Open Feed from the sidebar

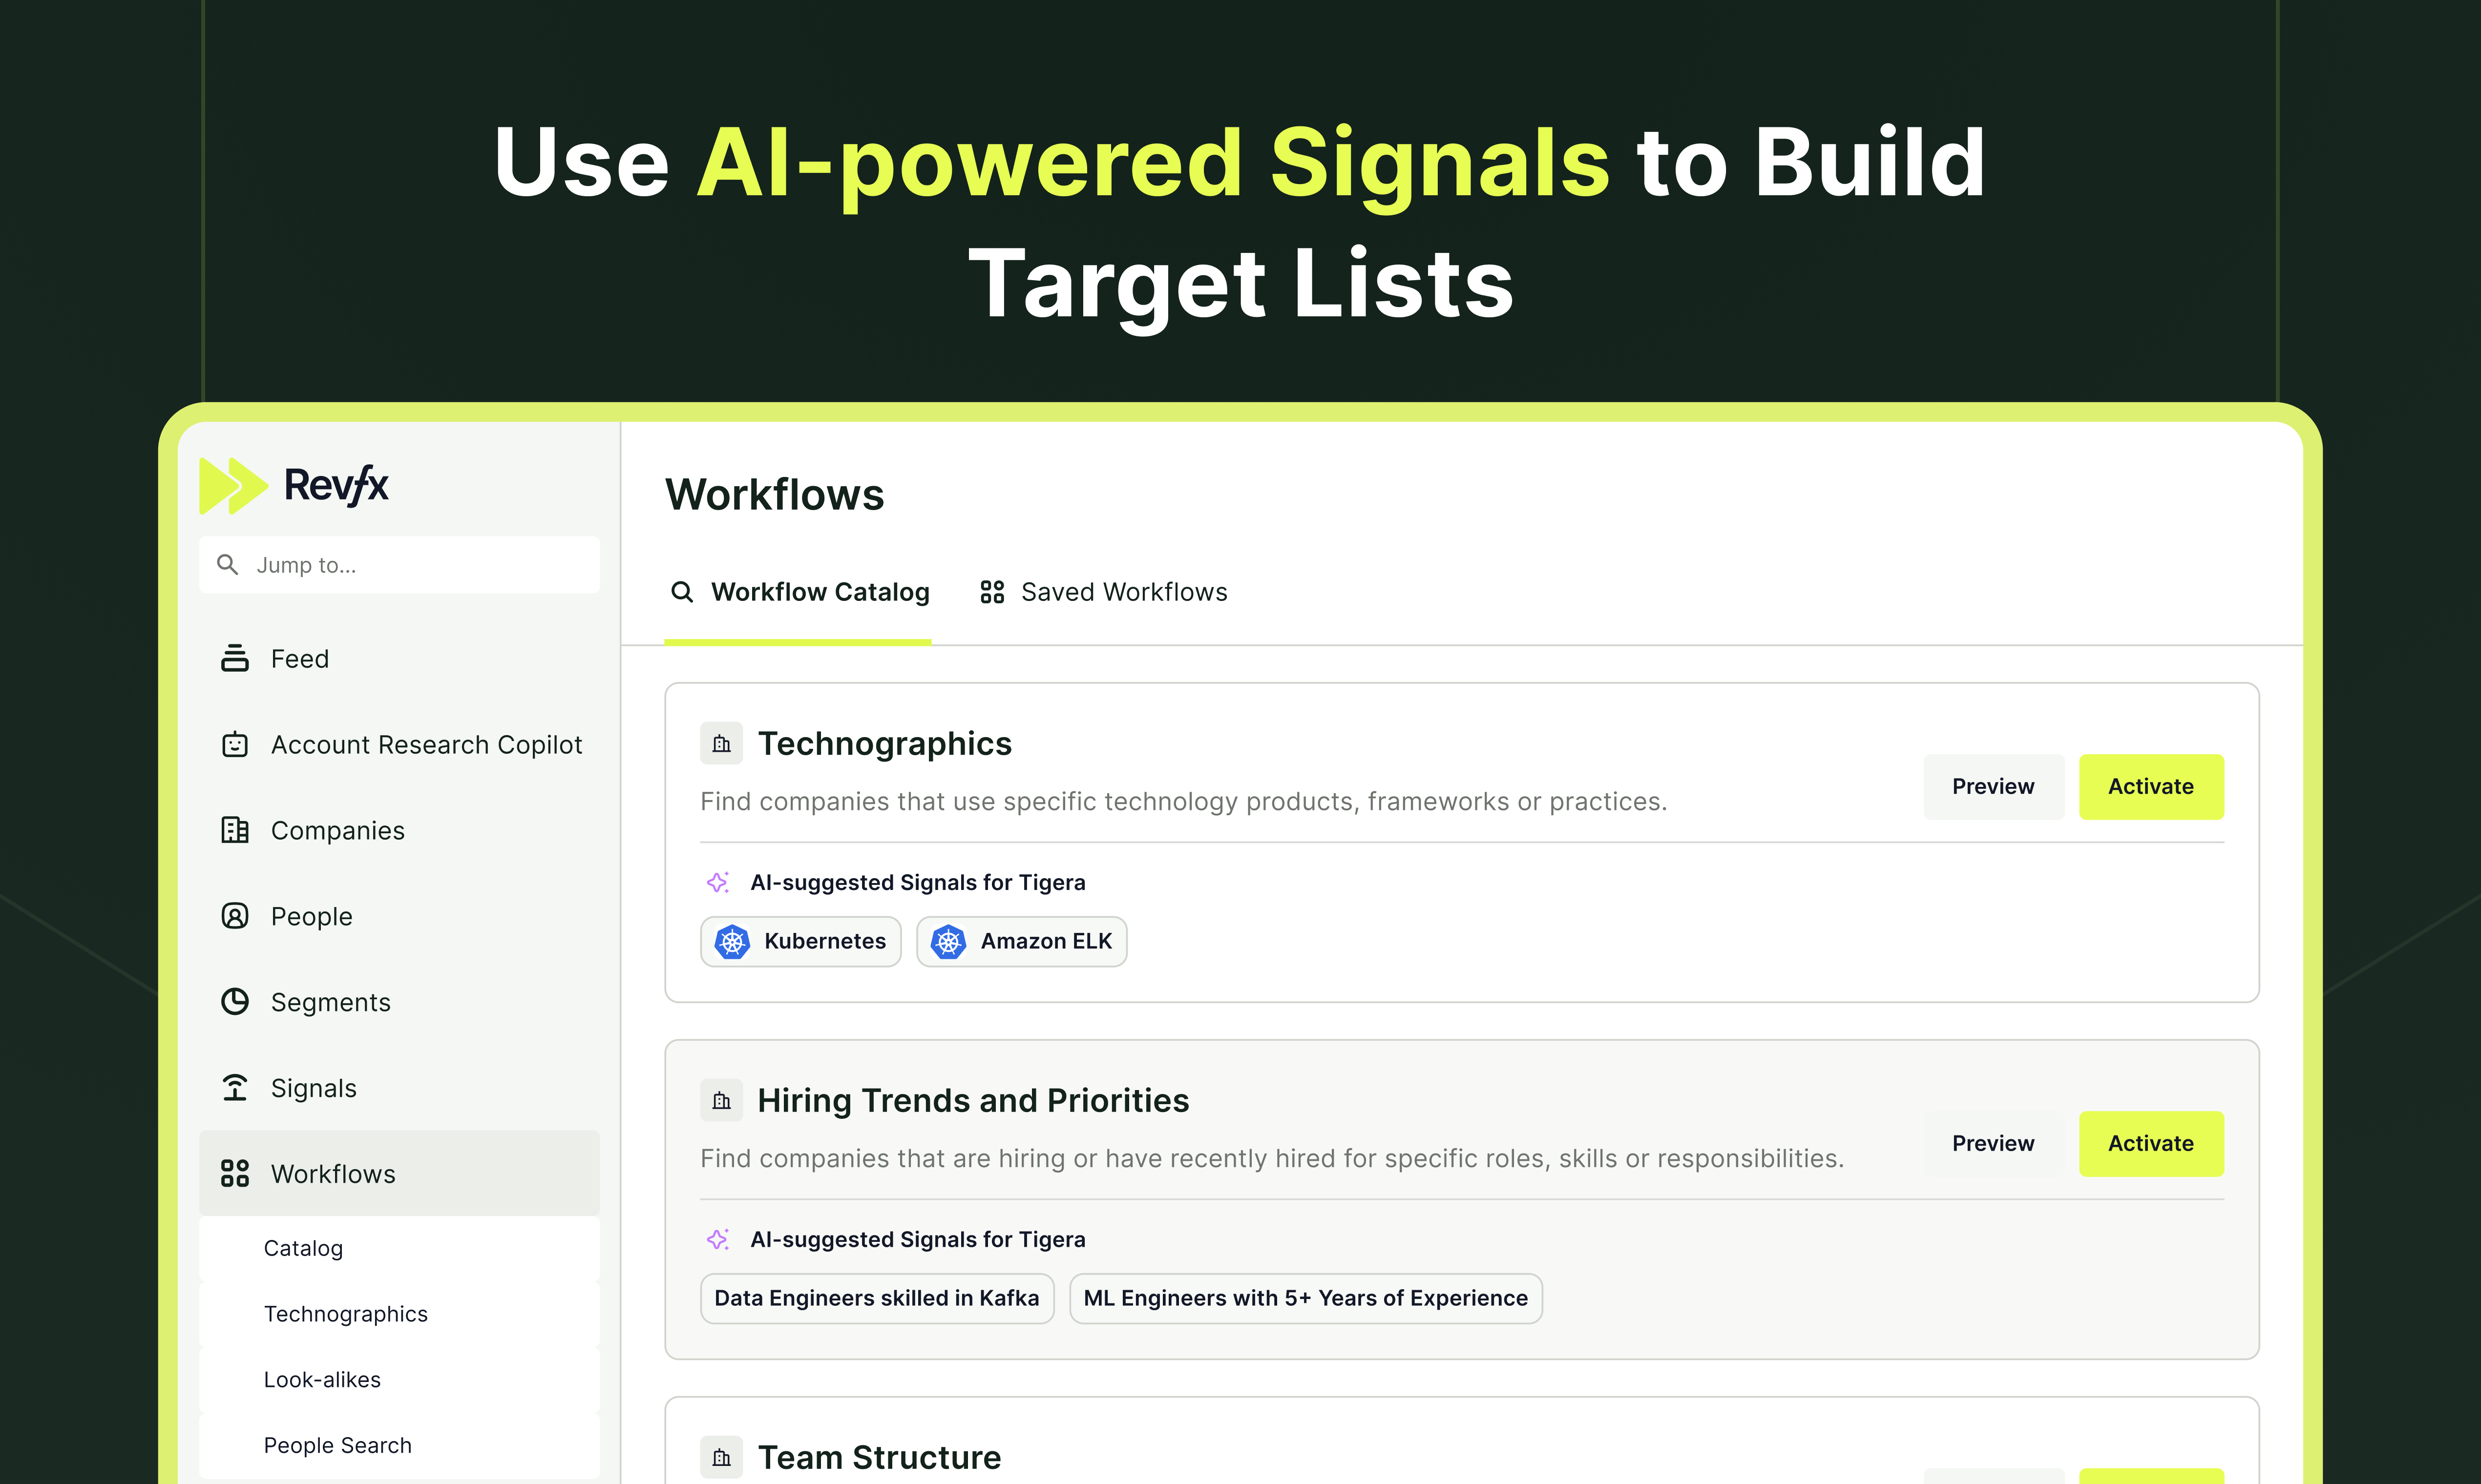(399, 659)
